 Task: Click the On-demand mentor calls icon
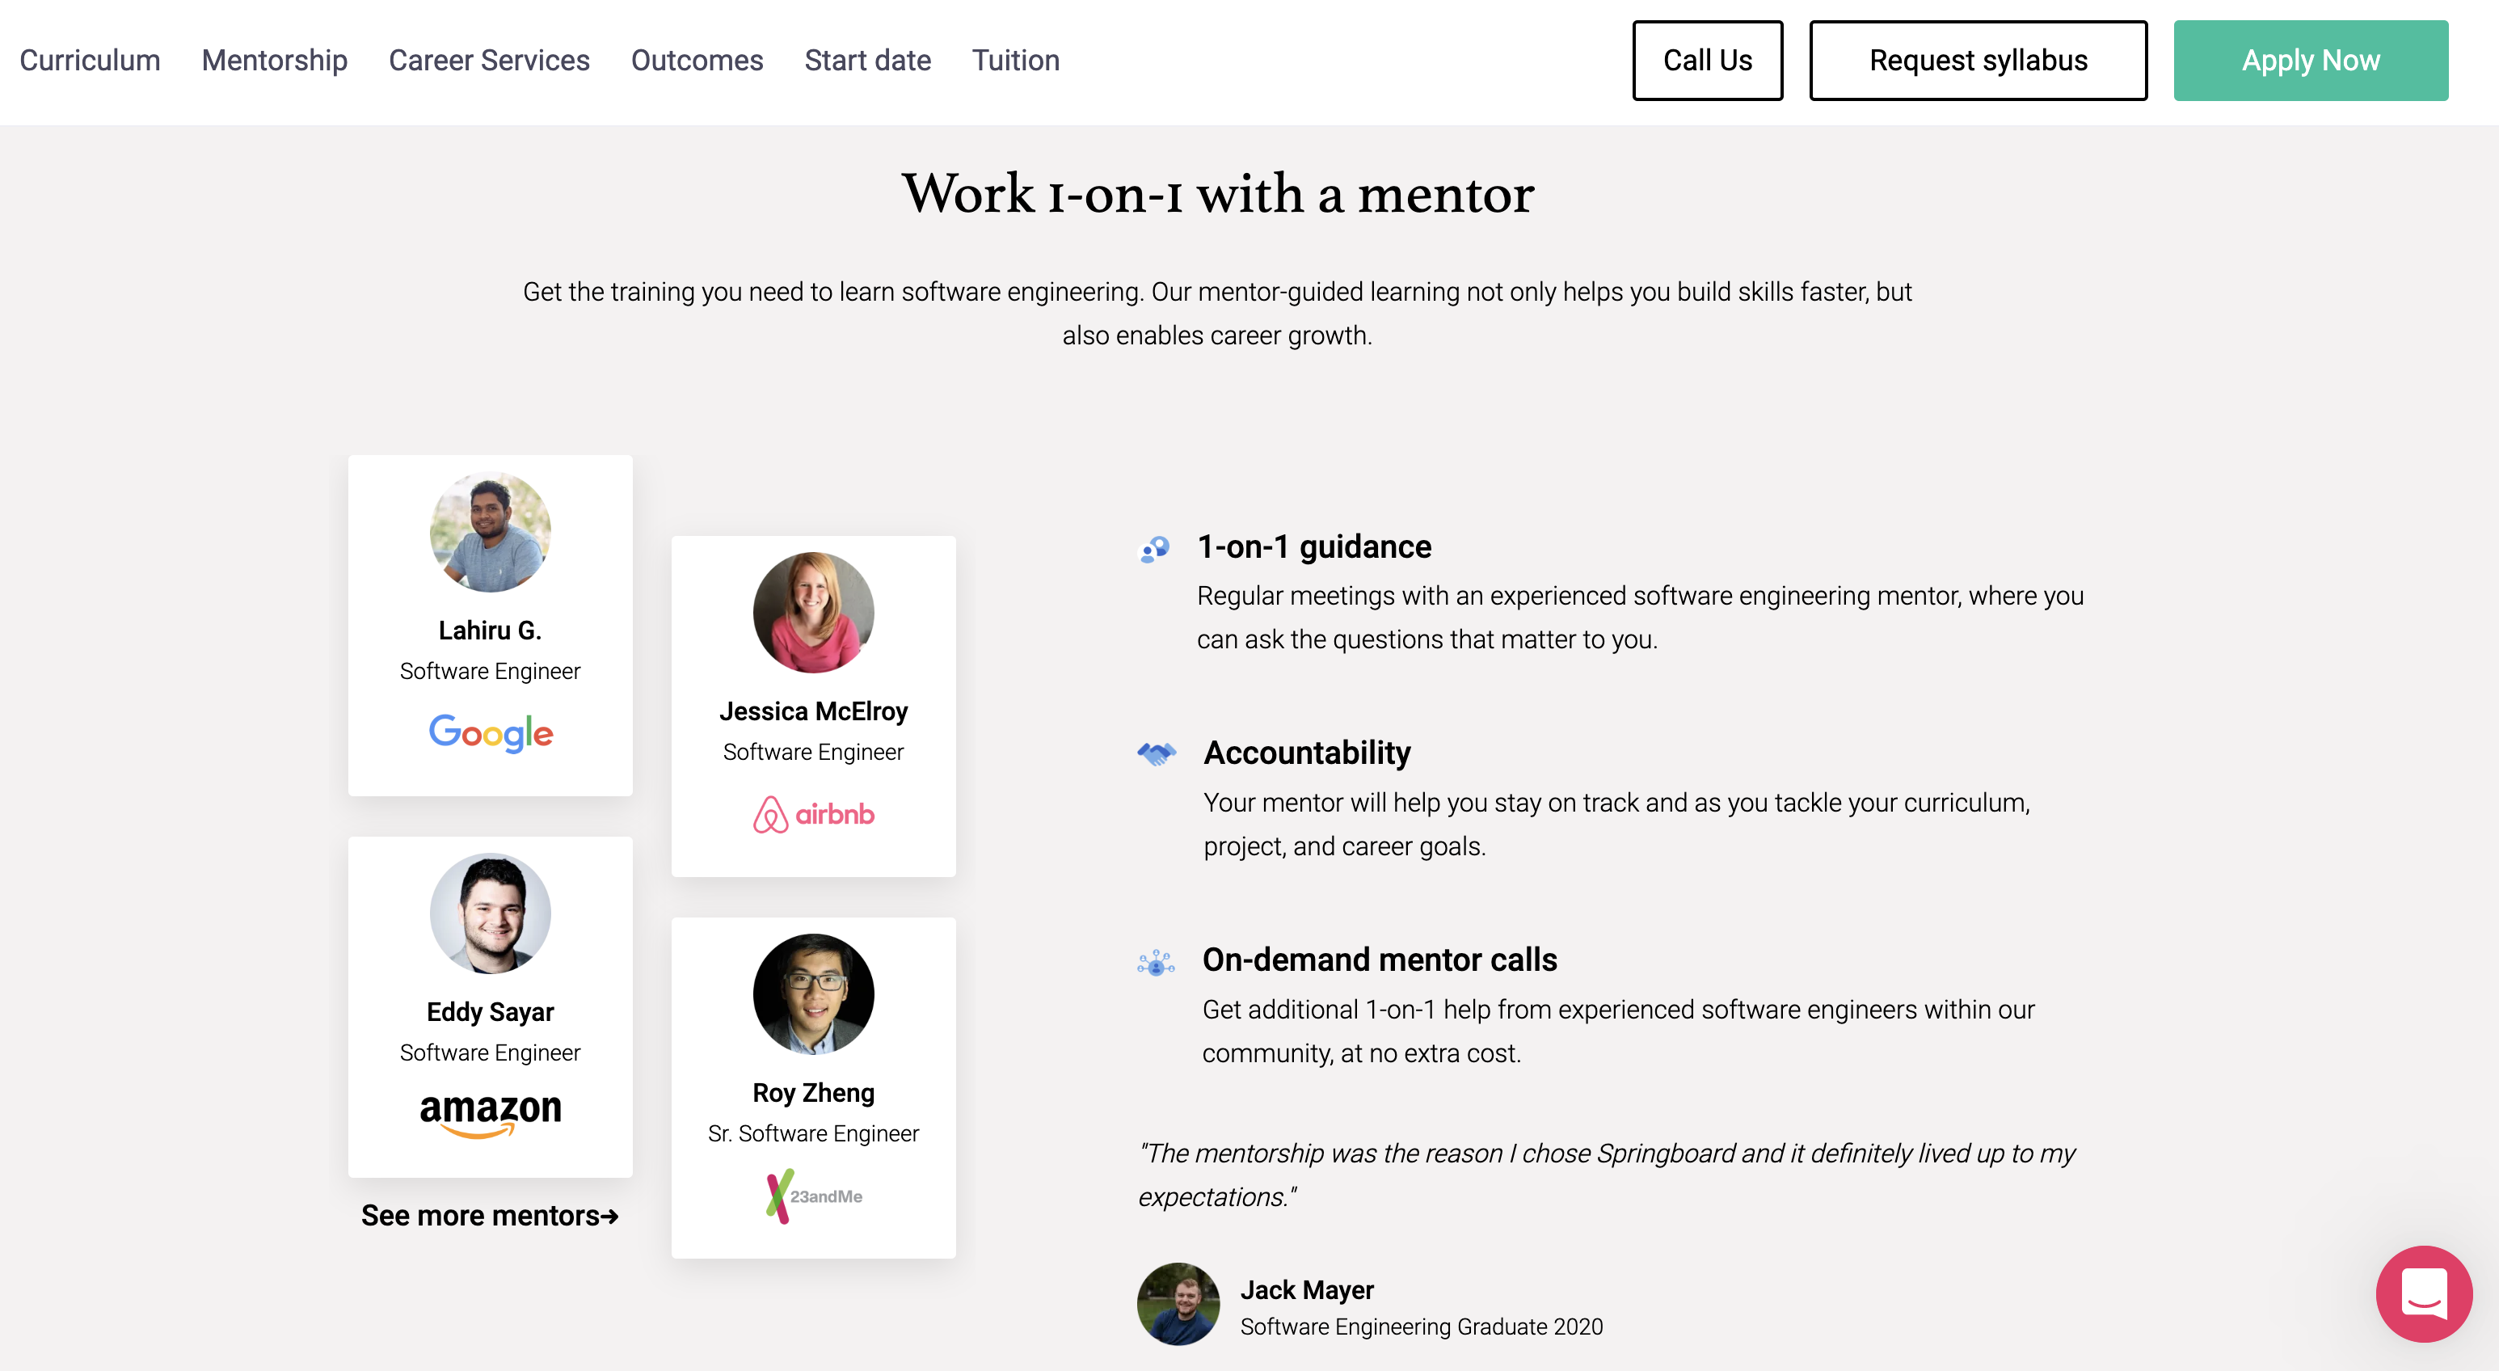point(1156,961)
